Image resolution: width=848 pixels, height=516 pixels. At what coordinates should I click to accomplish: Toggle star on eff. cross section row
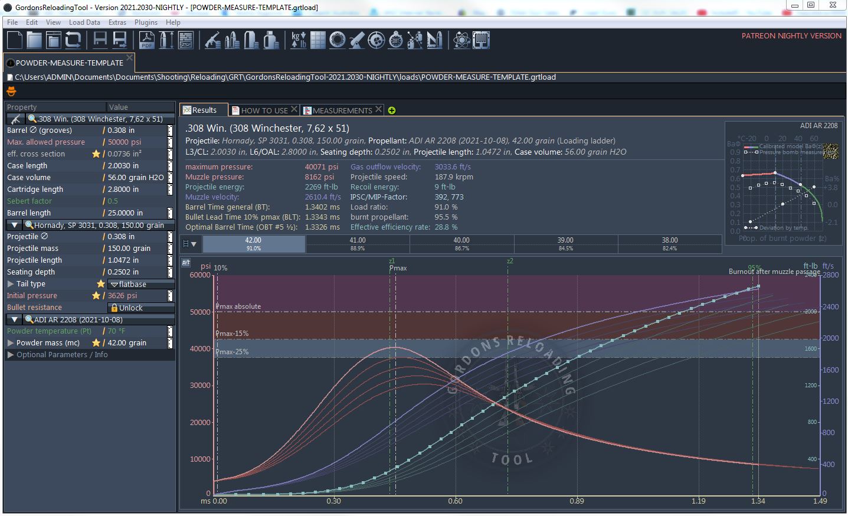click(x=96, y=154)
